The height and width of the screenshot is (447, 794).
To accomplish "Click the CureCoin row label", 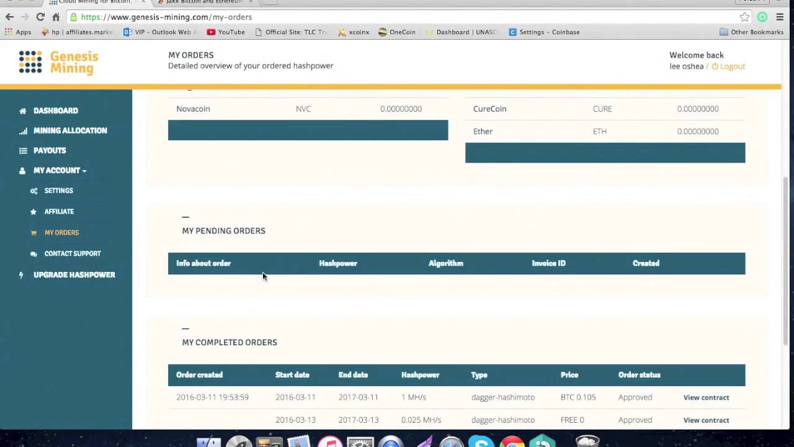I will 489,109.
